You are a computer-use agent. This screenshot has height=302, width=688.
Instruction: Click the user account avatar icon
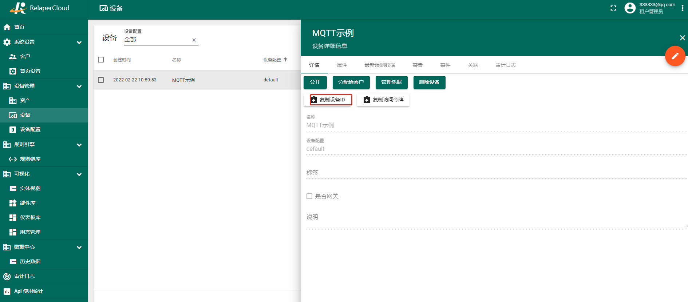point(630,8)
